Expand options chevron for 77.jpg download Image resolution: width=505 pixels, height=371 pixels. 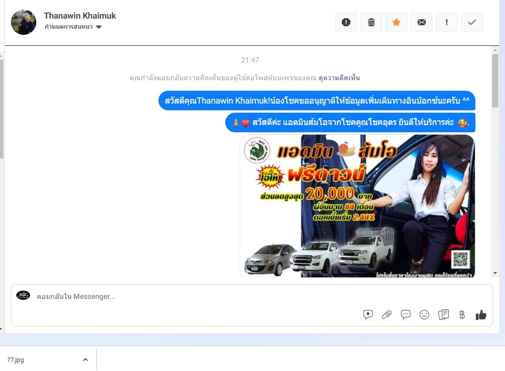(x=85, y=360)
